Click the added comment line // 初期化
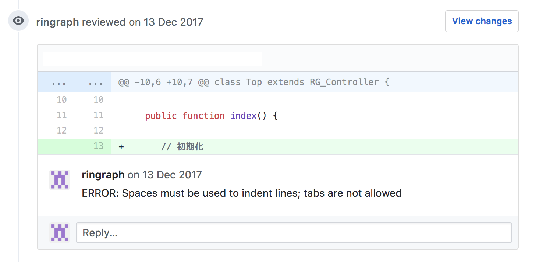Screen dimensions: 546x262 [182, 147]
